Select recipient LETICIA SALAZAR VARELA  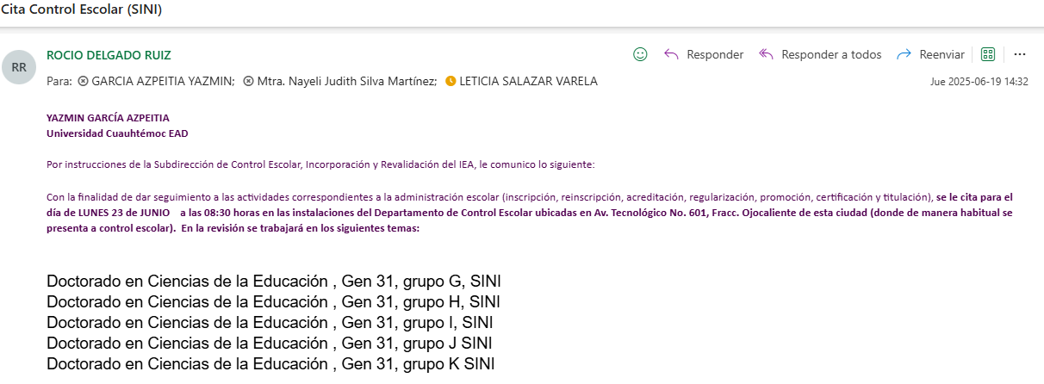pyautogui.click(x=528, y=81)
